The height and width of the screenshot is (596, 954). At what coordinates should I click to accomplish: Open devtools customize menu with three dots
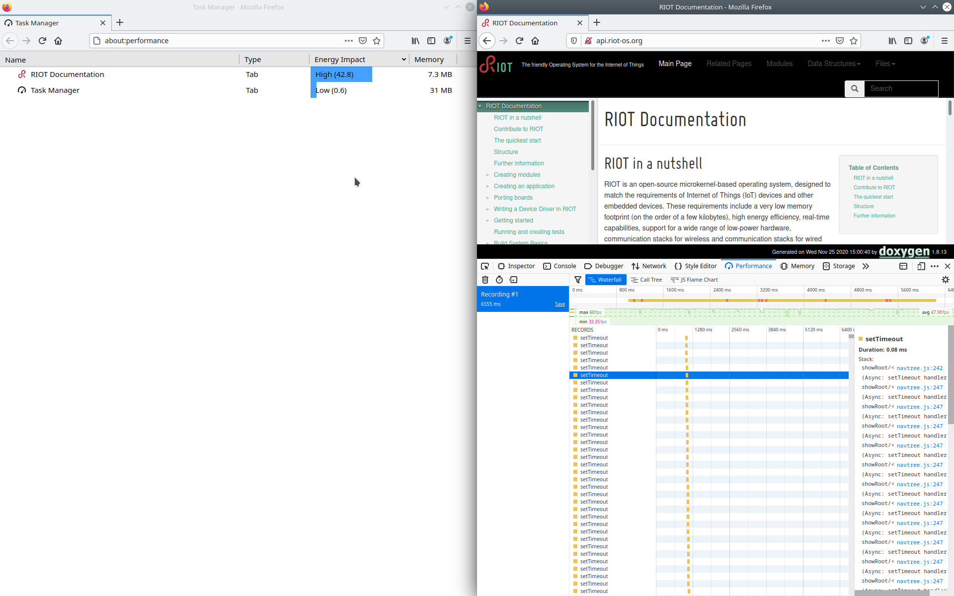tap(935, 266)
